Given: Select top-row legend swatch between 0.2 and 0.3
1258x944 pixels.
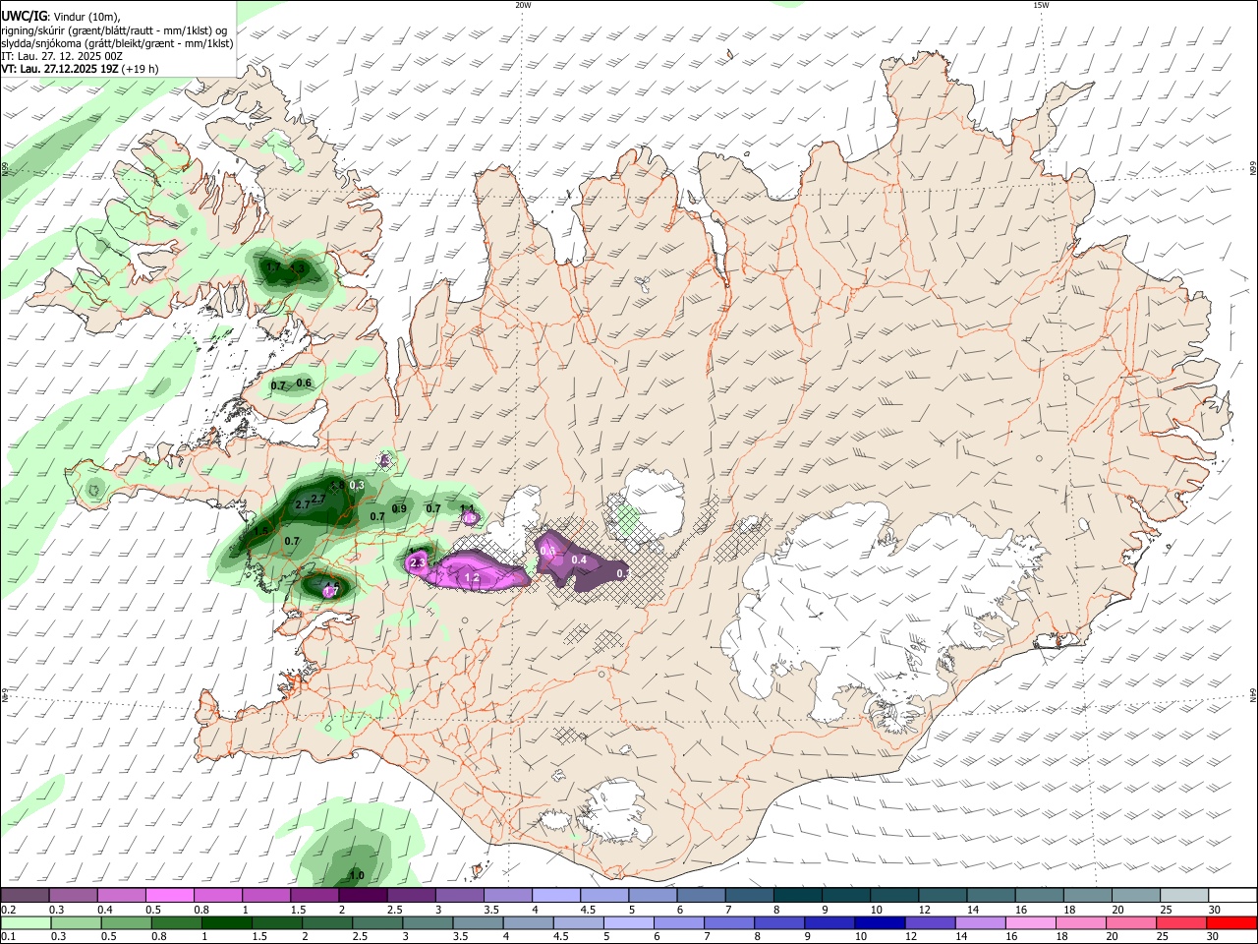Looking at the screenshot, I should (25, 895).
